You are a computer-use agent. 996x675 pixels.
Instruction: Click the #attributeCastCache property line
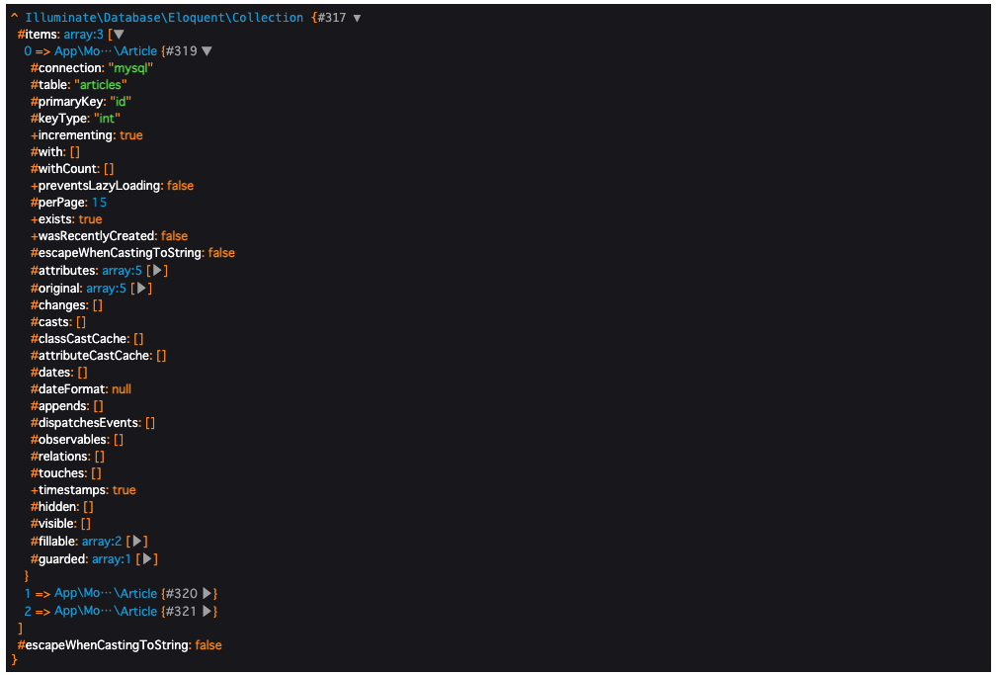tap(98, 356)
